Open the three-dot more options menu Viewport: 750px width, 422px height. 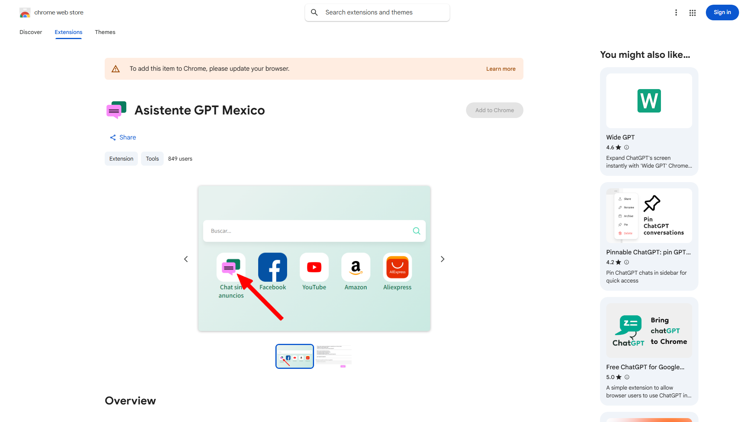click(676, 13)
